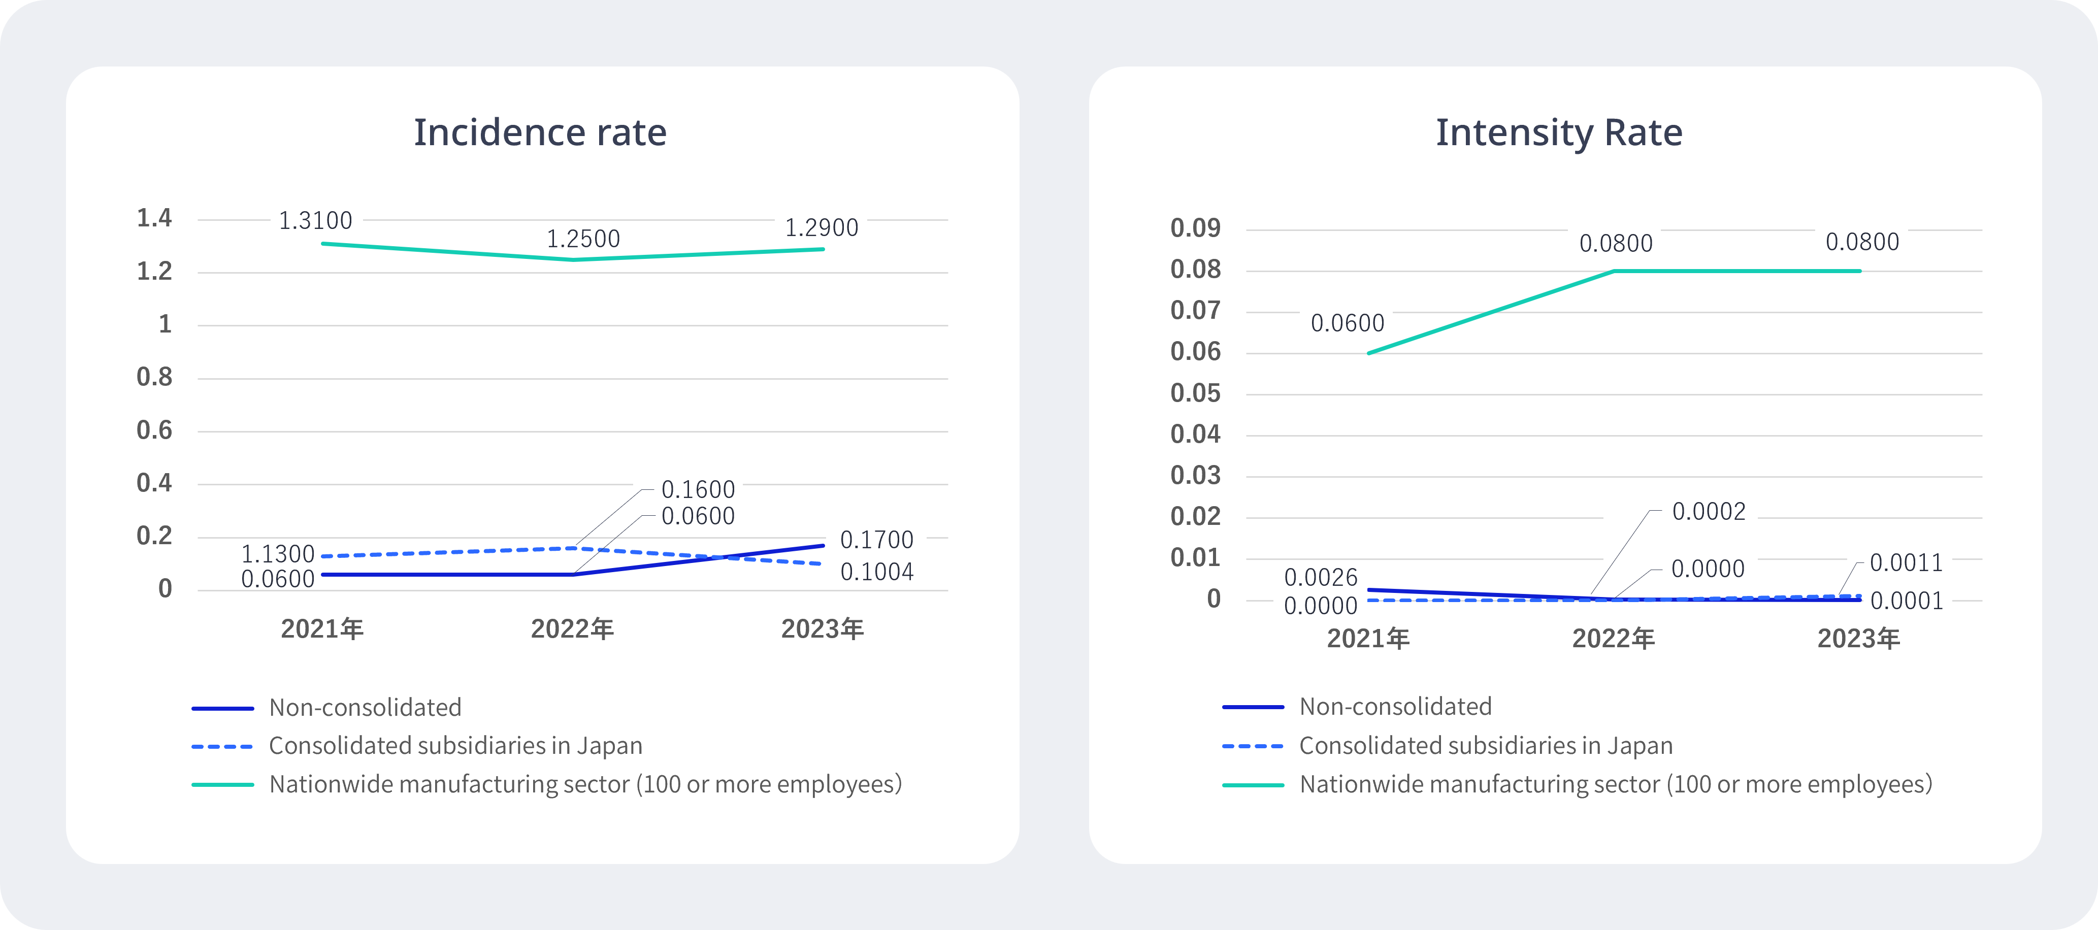This screenshot has height=930, width=2098.
Task: Click the Incidence rate chart title
Action: pos(540,132)
